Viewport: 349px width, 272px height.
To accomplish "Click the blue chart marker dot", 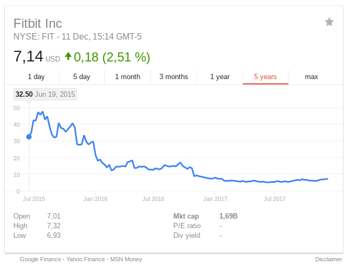I will (x=29, y=137).
